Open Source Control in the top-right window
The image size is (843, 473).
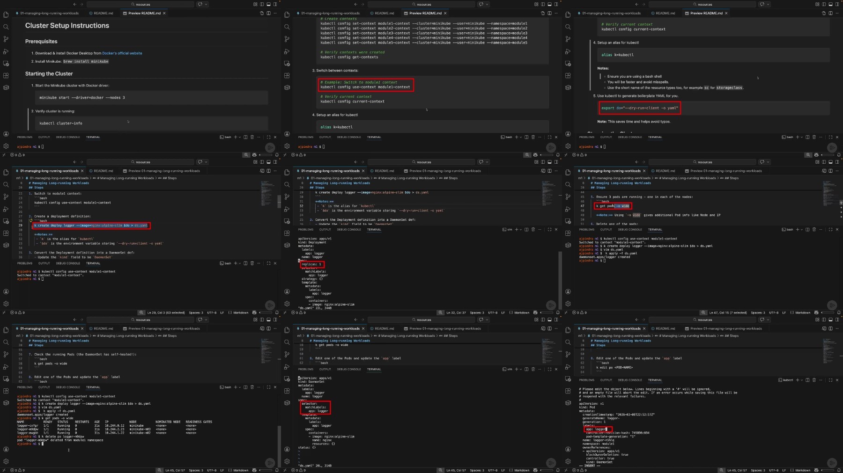(x=568, y=39)
